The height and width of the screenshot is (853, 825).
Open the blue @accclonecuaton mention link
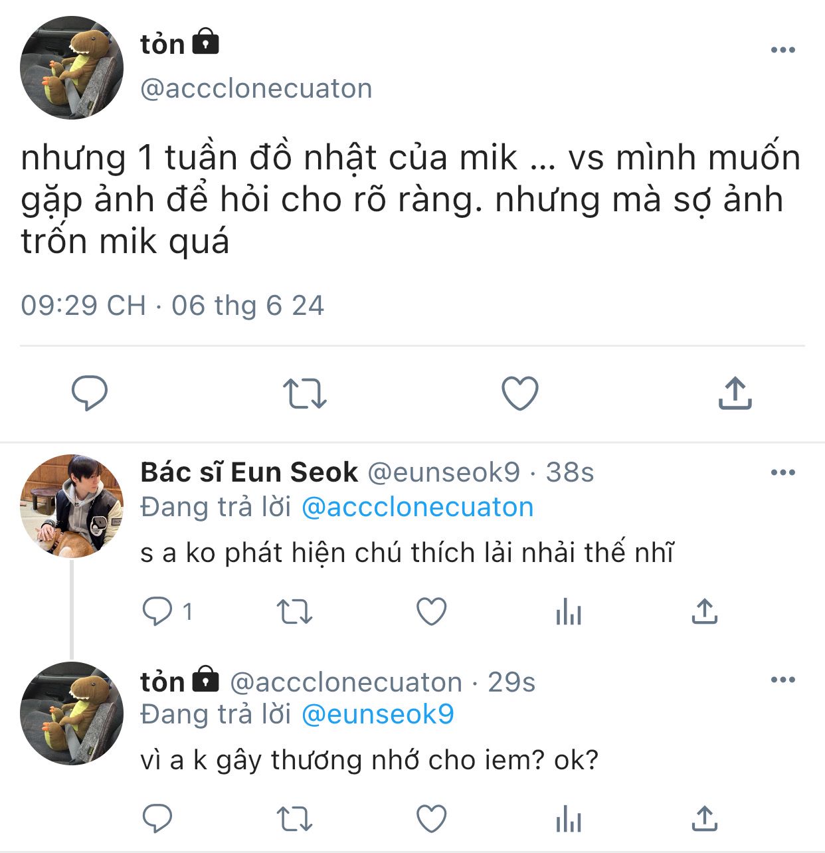tap(417, 508)
